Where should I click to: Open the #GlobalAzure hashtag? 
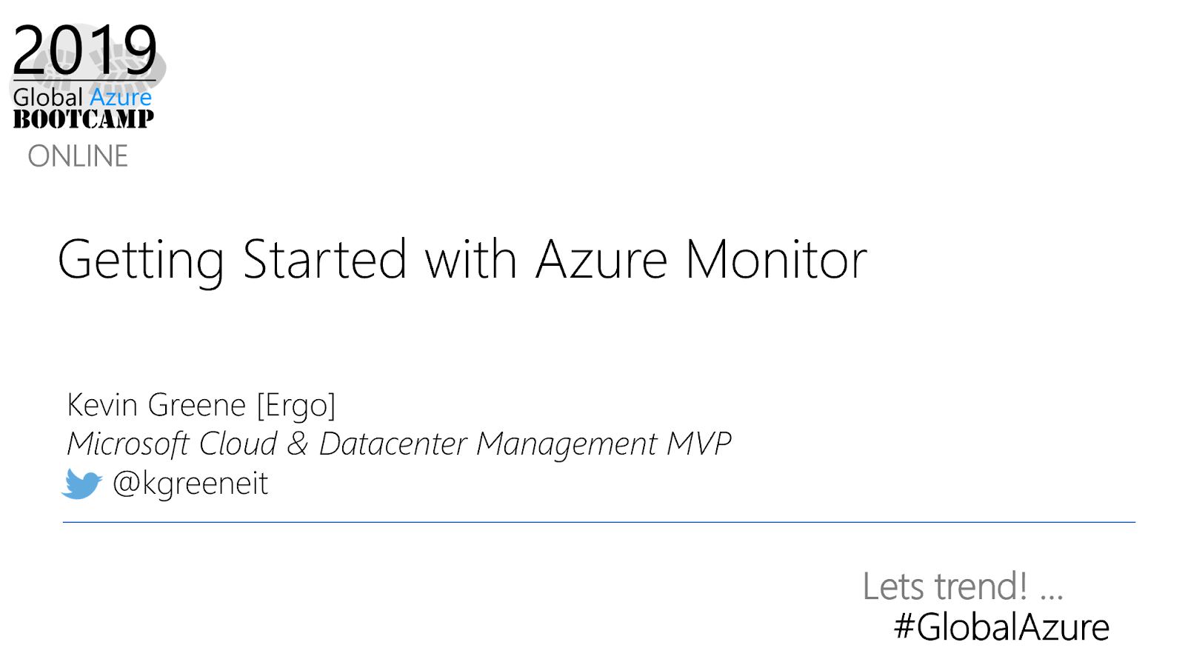pos(1001,626)
